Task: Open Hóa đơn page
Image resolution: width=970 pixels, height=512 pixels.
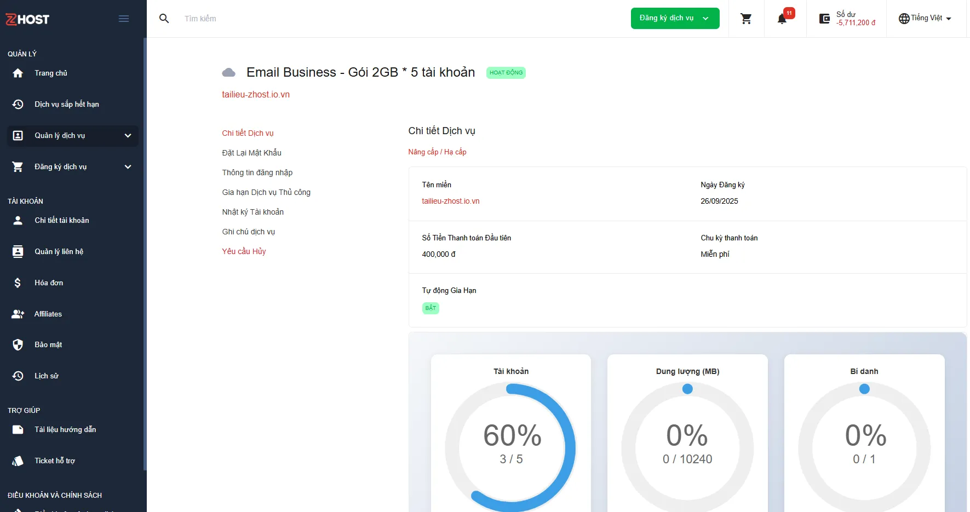Action: tap(49, 283)
